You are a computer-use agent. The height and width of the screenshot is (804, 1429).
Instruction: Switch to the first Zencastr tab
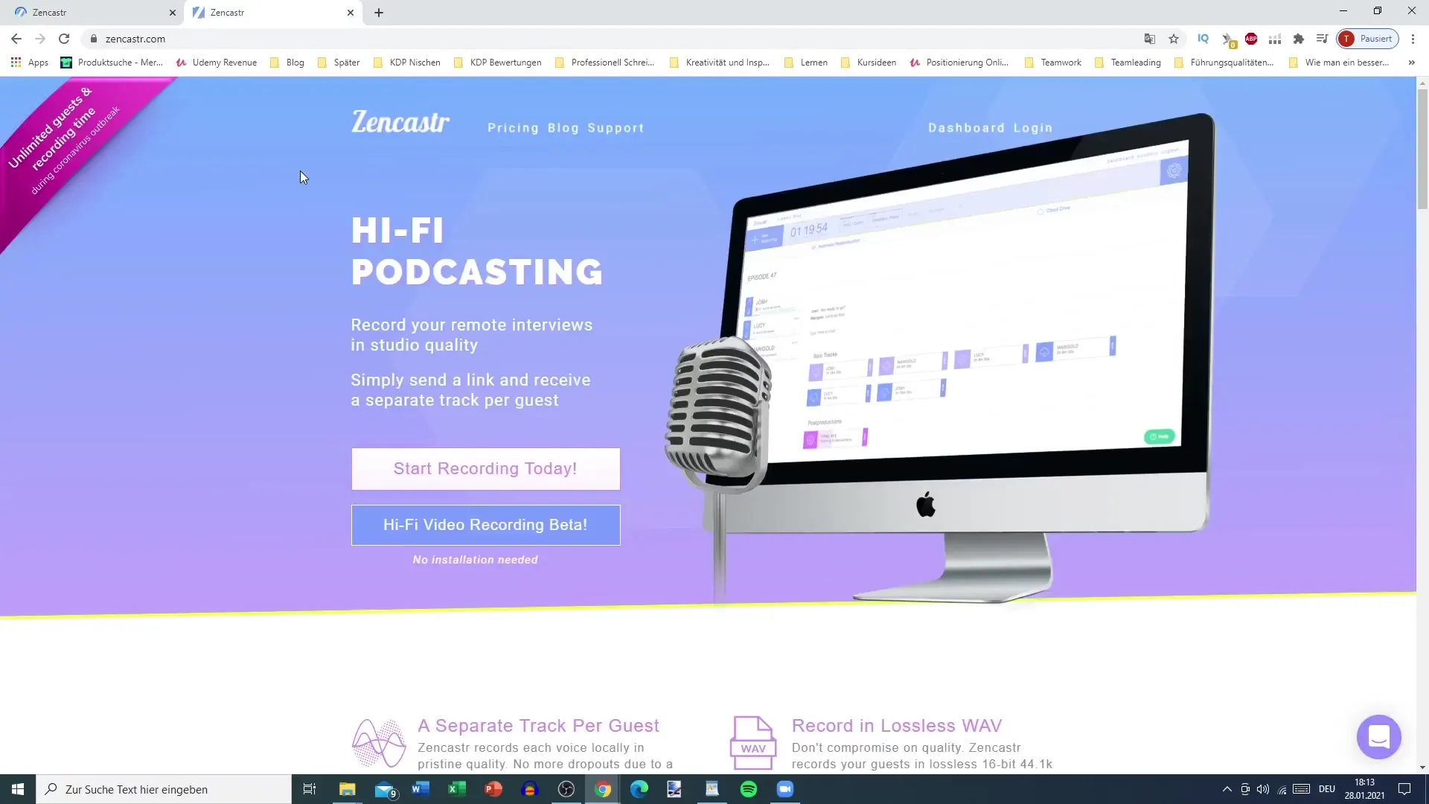(x=93, y=13)
